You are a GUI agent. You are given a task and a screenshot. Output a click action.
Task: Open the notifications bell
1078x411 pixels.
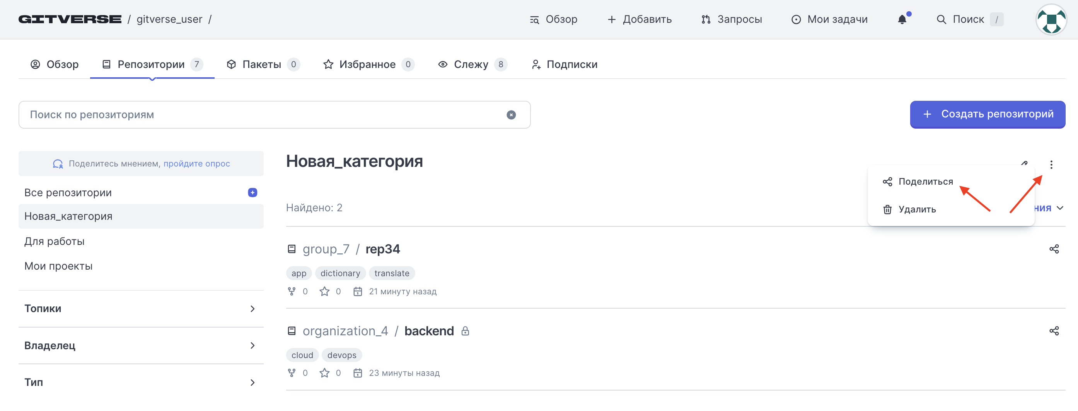(x=902, y=19)
